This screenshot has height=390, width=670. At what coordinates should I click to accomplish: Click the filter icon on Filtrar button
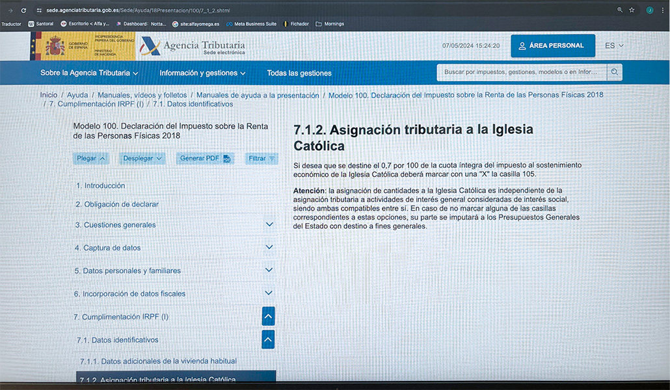click(271, 158)
